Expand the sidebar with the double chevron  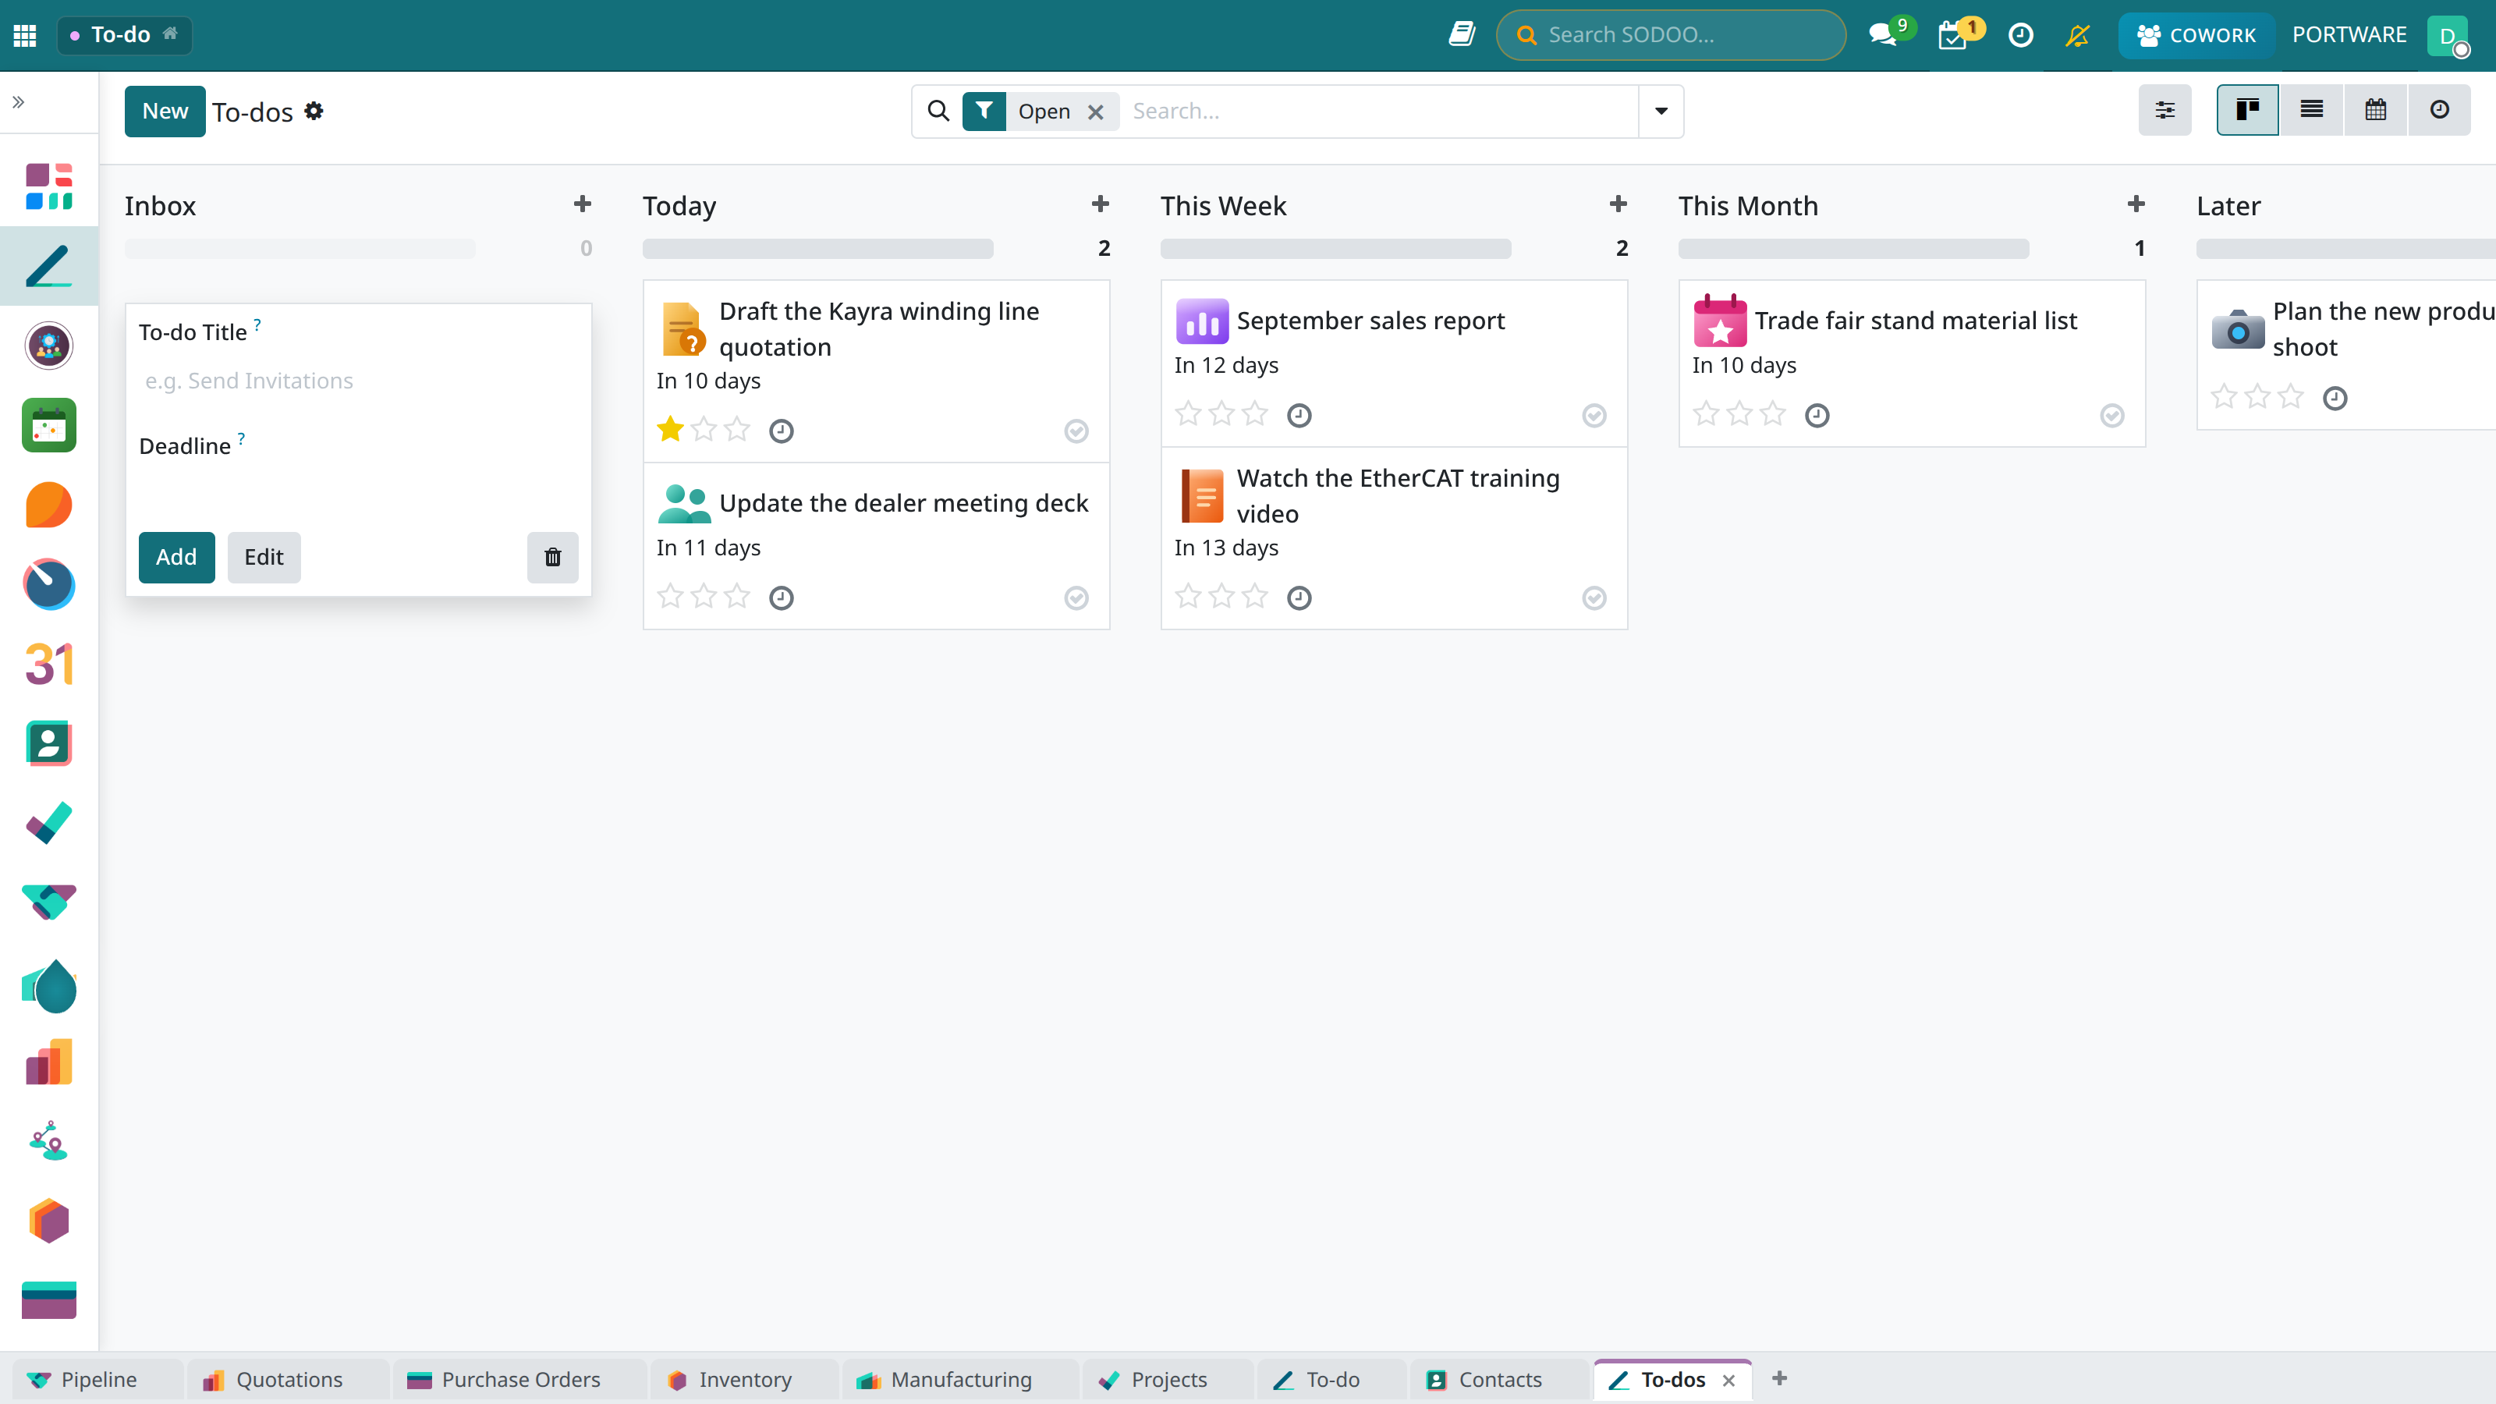19,101
